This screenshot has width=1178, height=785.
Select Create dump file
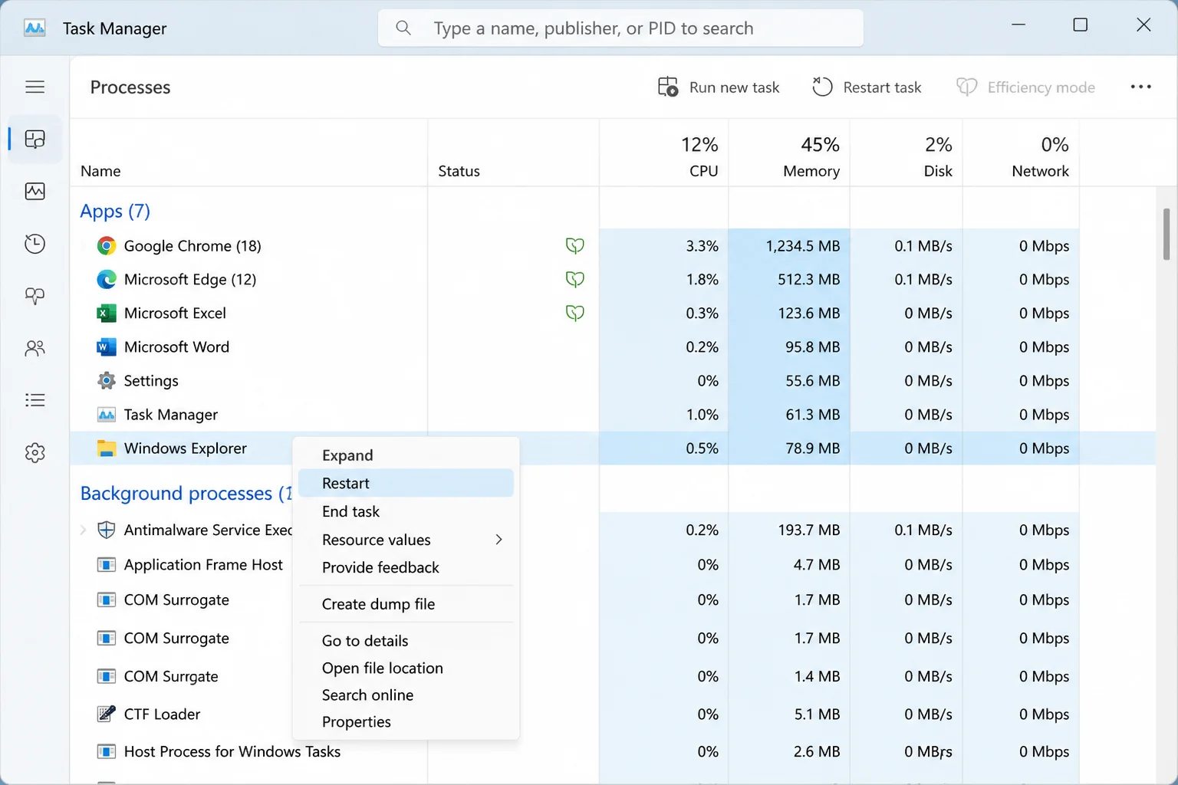(406, 604)
